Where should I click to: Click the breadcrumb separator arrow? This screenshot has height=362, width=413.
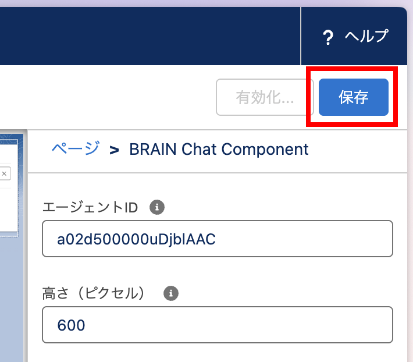115,150
